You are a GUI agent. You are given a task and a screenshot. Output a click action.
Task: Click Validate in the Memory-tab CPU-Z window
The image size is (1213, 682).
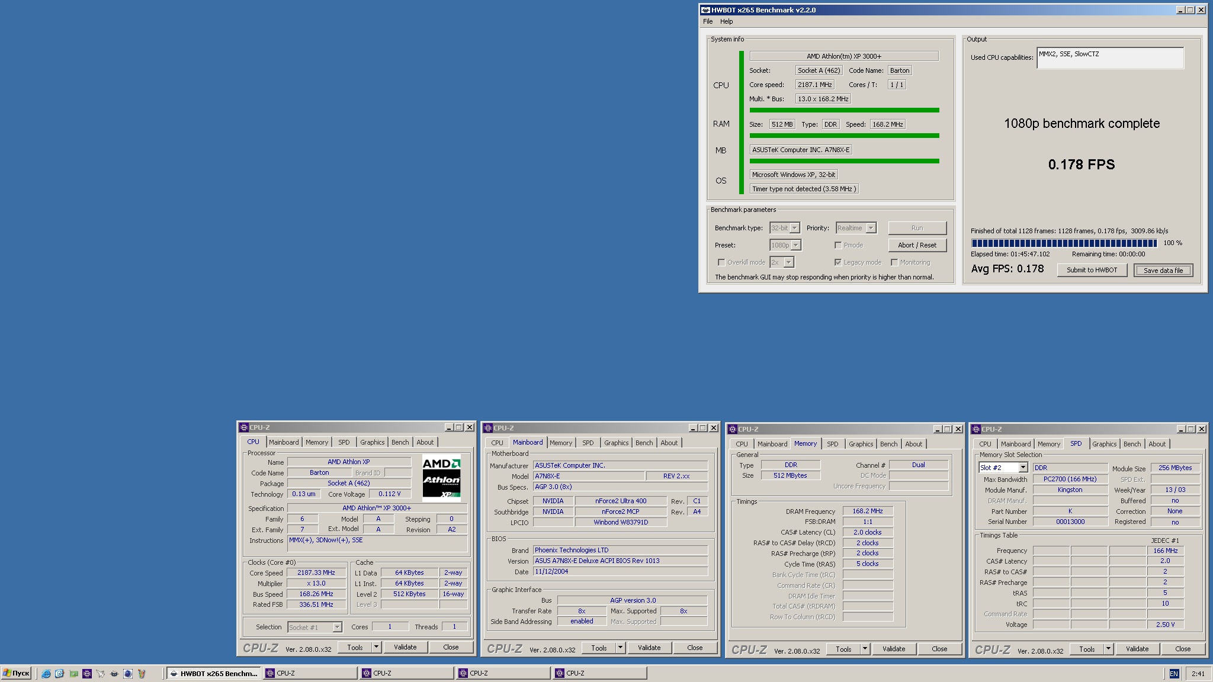pos(893,649)
